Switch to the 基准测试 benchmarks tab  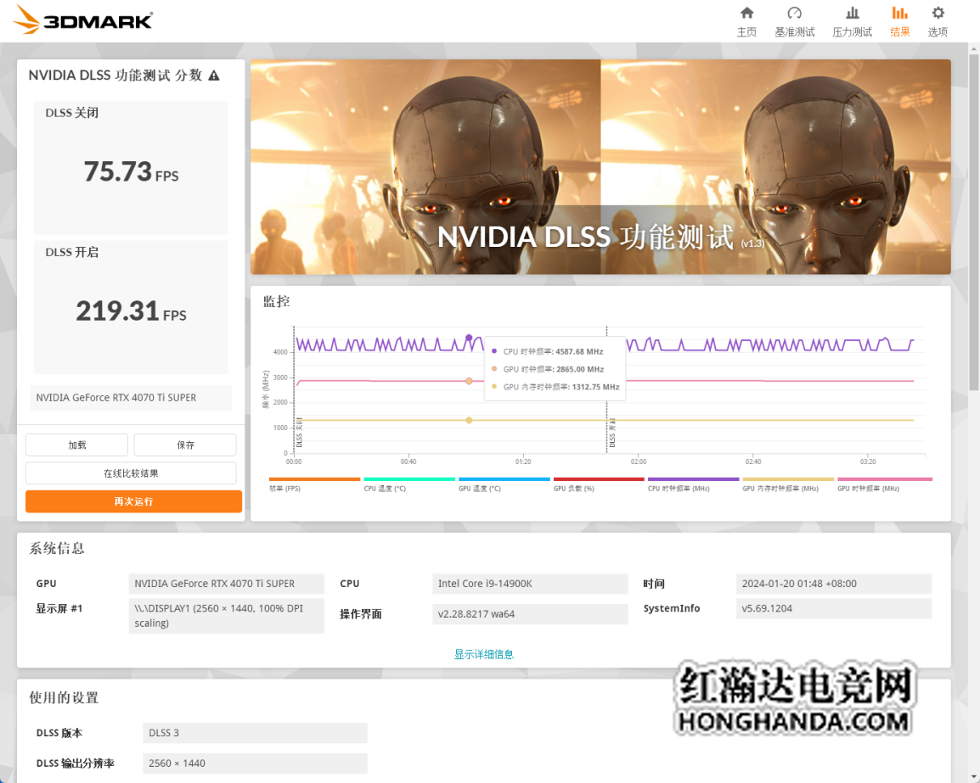point(794,22)
